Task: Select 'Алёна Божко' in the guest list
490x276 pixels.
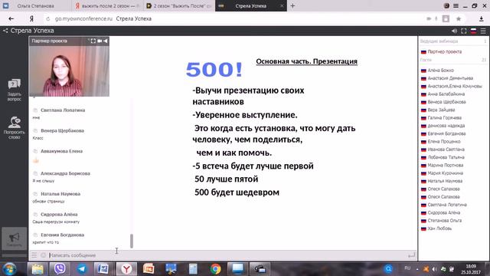Action: coord(441,71)
